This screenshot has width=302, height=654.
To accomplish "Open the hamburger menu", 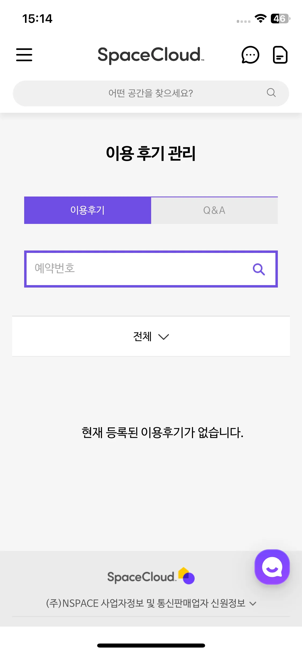I will [x=24, y=55].
